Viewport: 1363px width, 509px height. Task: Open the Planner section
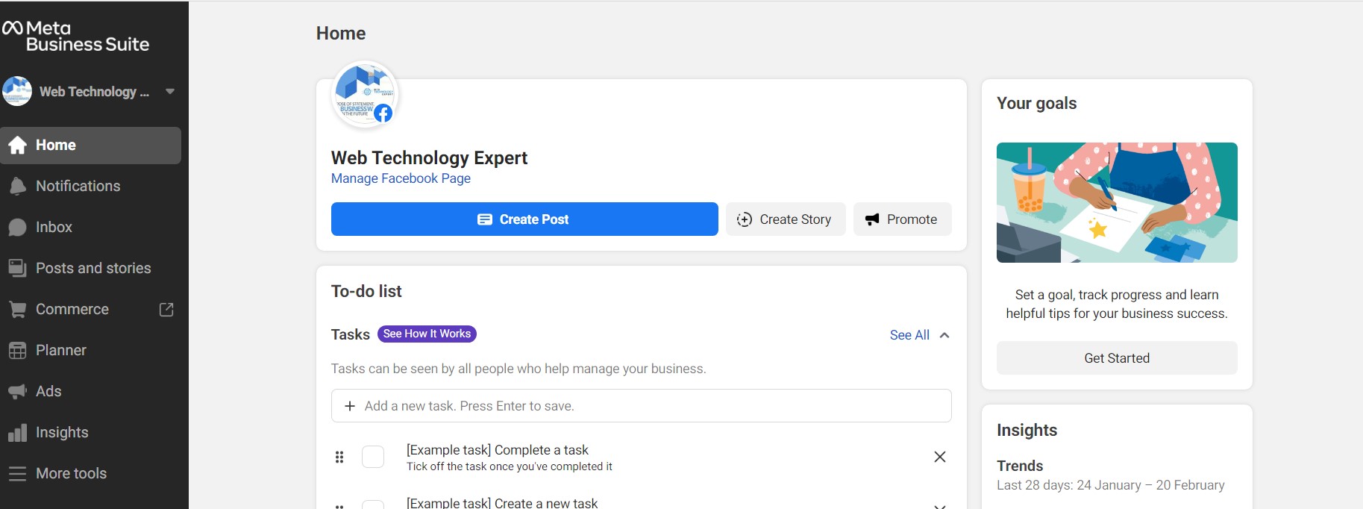point(90,350)
